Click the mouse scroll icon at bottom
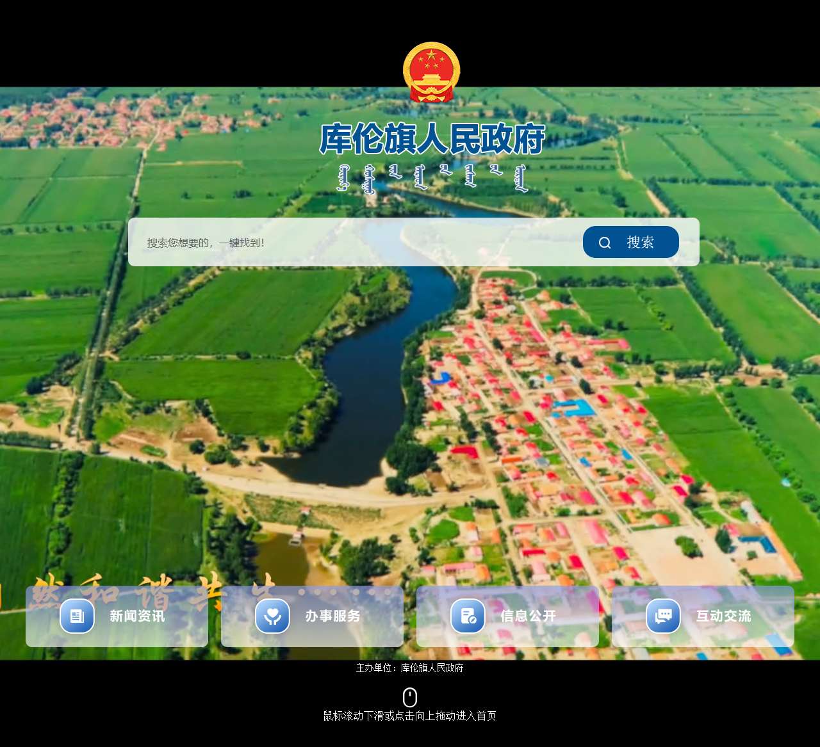The height and width of the screenshot is (747, 820). click(x=410, y=697)
